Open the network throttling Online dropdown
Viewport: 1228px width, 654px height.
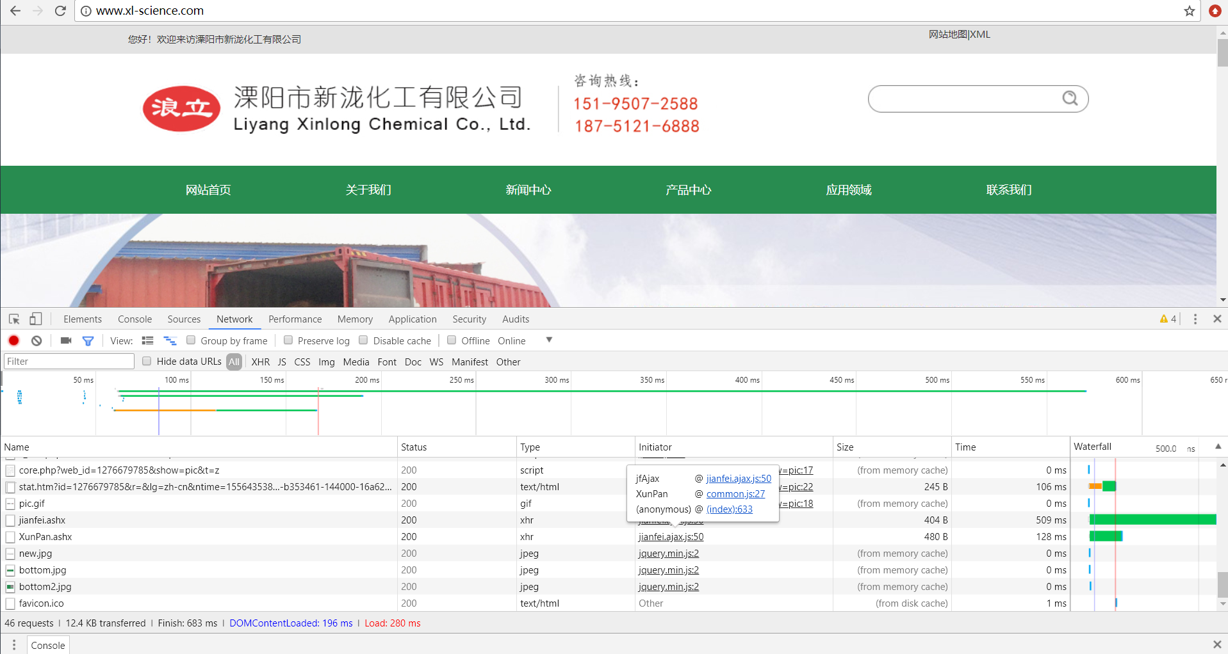525,340
